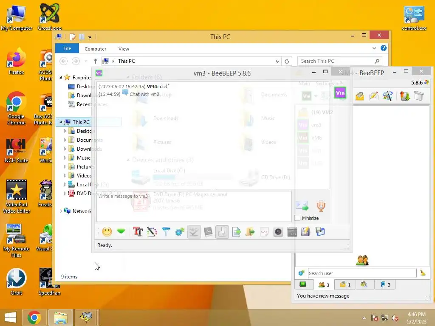Click the code snippet icon
This screenshot has width=435, height=326.
click(x=264, y=232)
